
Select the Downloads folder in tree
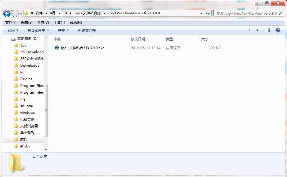tap(30, 66)
